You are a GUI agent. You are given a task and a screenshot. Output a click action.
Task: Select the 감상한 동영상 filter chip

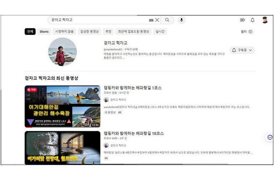89,31
